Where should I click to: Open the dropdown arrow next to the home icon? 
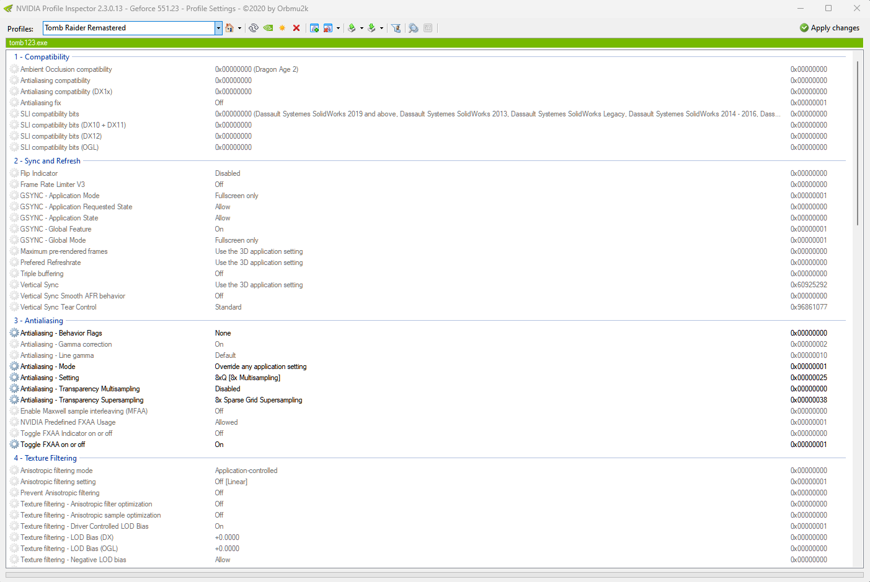[x=239, y=28]
